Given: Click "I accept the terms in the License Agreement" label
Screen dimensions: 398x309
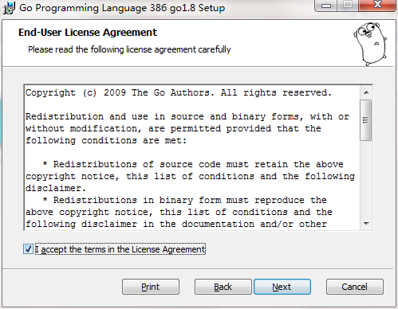Looking at the screenshot, I should pyautogui.click(x=120, y=249).
